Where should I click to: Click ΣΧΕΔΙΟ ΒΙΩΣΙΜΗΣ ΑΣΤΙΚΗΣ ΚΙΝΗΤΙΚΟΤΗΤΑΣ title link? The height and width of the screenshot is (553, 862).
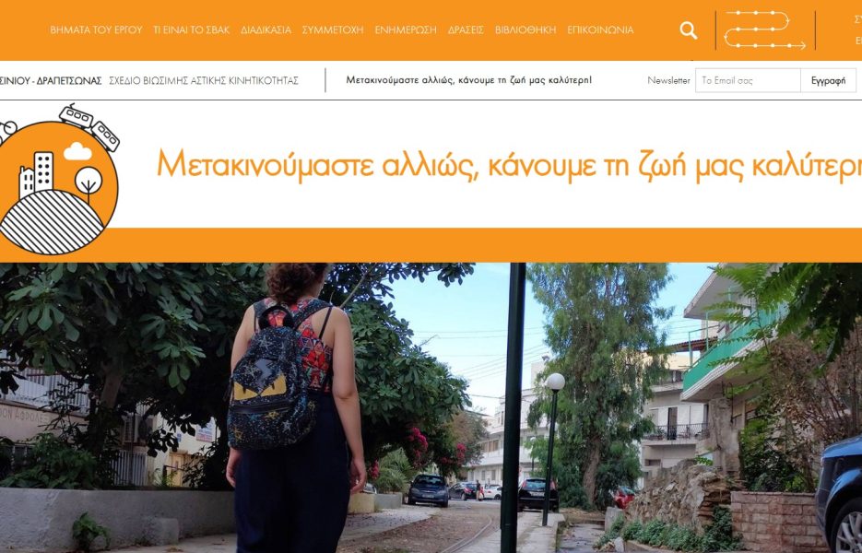(x=204, y=81)
